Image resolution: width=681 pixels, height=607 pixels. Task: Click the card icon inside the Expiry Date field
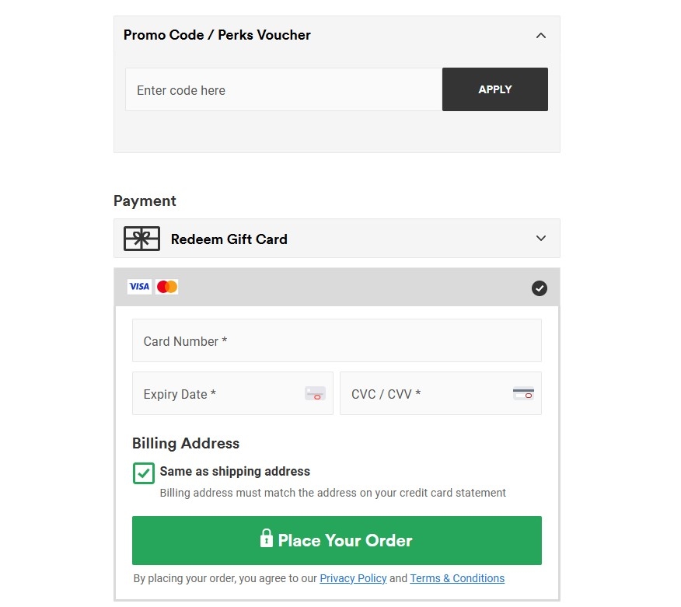[314, 394]
